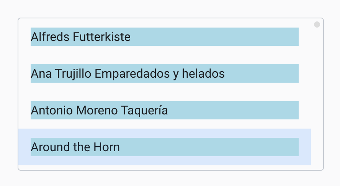Screen dimensions: 340x186
Task: Choose Ana Trujillo Emparedados y helados
Action: (165, 73)
